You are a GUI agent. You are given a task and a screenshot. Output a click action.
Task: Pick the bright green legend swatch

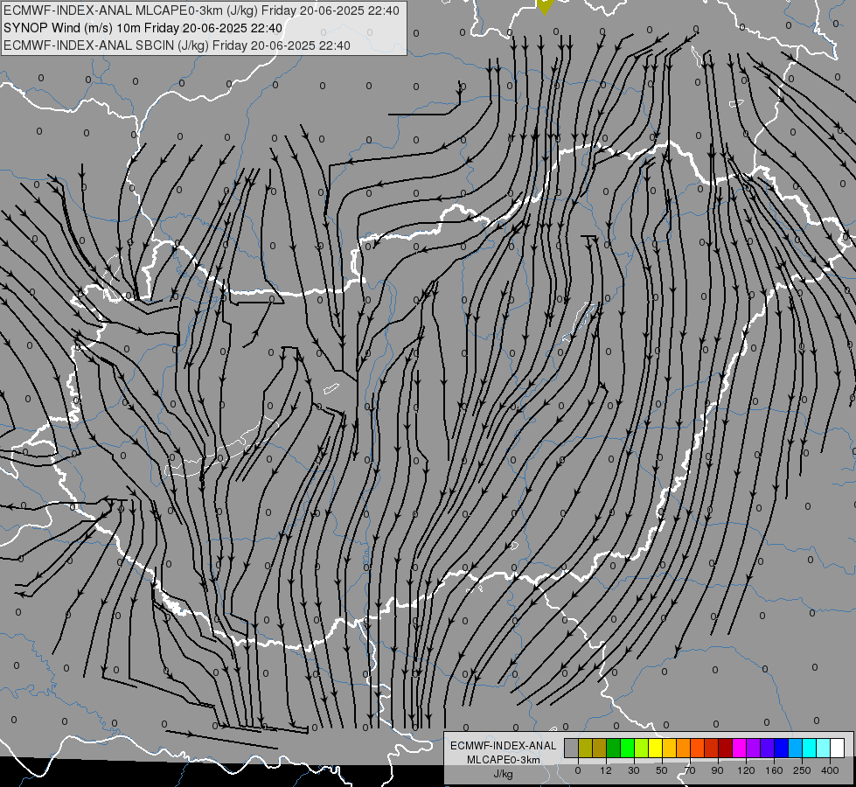627,749
